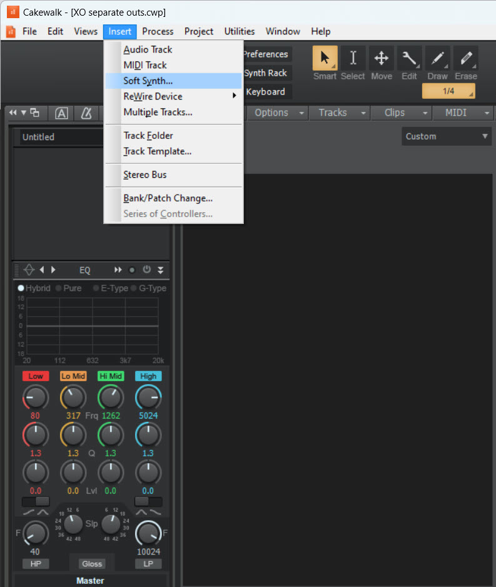The height and width of the screenshot is (587, 496).
Task: Open the MIDI dropdown menu
Action: coord(463,113)
